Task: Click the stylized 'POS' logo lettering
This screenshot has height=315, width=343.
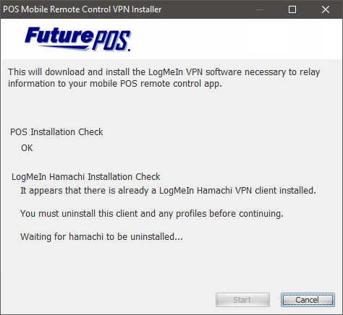Action: [111, 41]
